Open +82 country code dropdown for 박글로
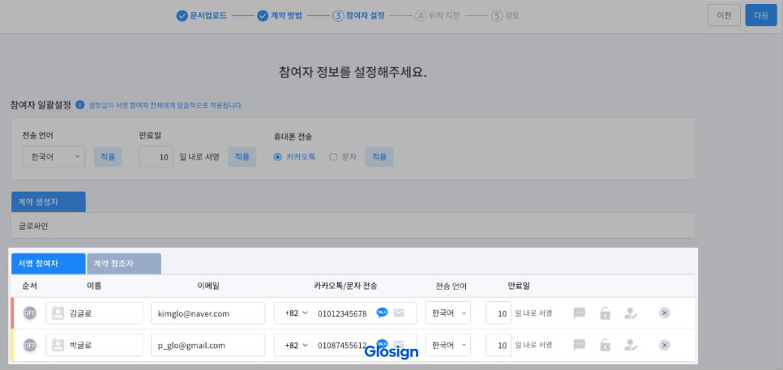This screenshot has width=783, height=370. [x=296, y=346]
